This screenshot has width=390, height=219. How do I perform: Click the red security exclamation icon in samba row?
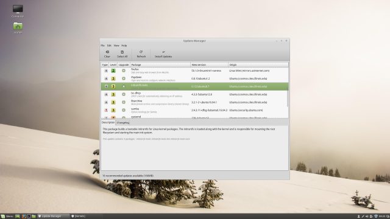pos(106,110)
